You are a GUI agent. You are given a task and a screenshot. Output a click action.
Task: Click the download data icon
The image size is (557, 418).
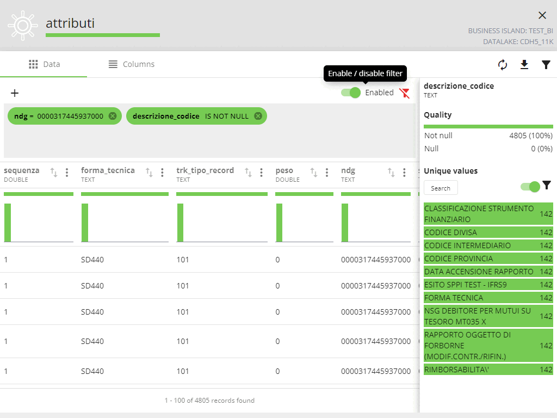pos(524,65)
